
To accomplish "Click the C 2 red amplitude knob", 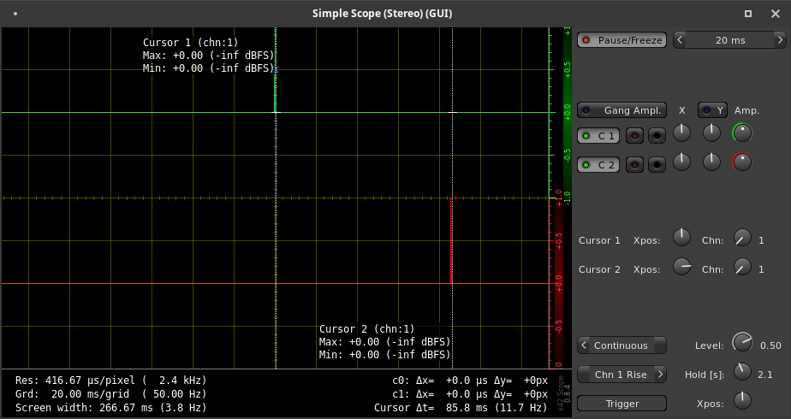I will (742, 162).
